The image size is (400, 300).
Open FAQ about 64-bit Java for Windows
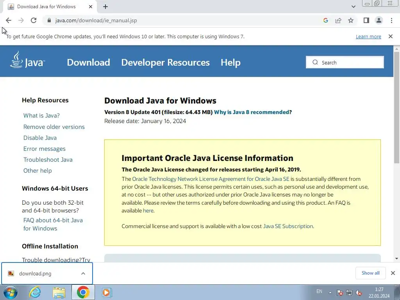coord(53,224)
